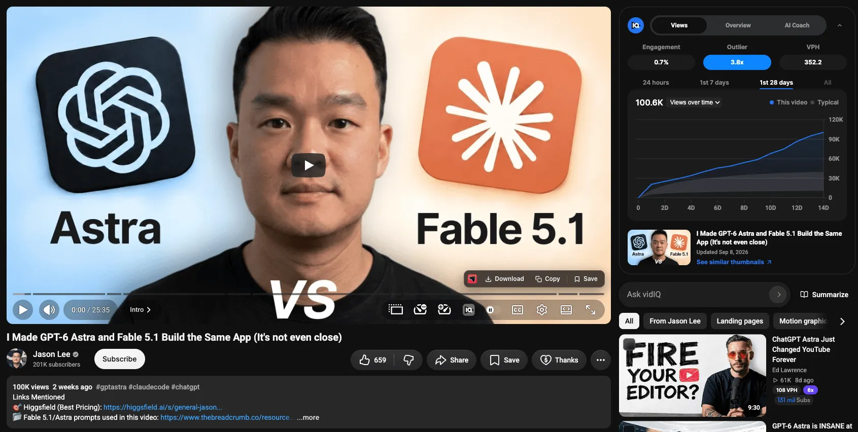Screen dimensions: 858x432
Task: Filter by Landing pages chip
Action: [x=740, y=321]
